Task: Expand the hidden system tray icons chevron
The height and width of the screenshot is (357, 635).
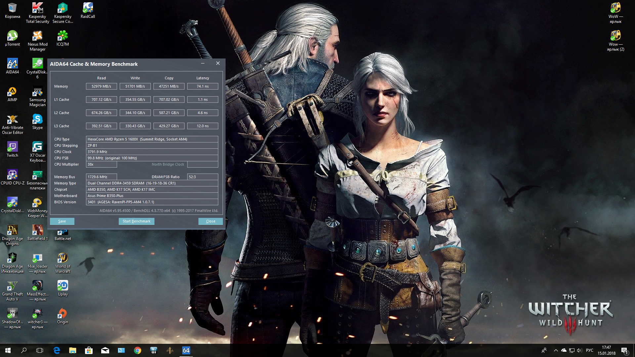Action: [556, 350]
